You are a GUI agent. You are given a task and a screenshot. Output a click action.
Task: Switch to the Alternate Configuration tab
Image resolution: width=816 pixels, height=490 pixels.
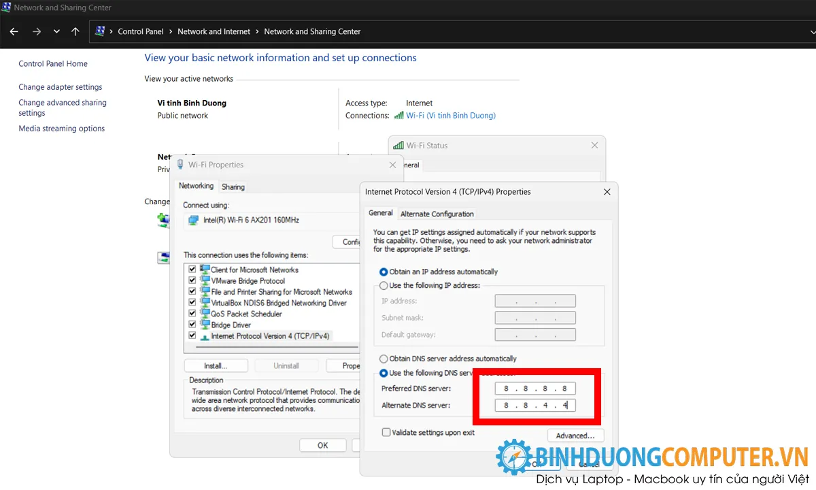tap(437, 214)
